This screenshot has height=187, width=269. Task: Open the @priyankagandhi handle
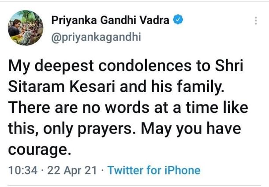tap(96, 37)
